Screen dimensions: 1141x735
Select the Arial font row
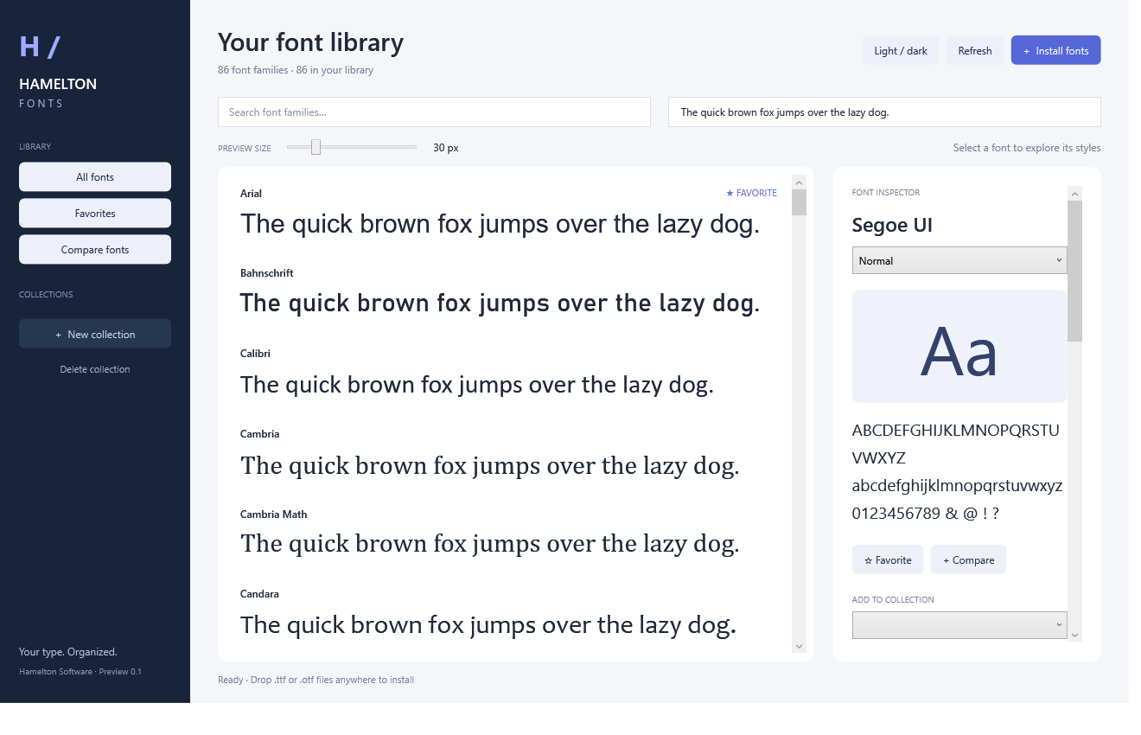[x=508, y=214]
